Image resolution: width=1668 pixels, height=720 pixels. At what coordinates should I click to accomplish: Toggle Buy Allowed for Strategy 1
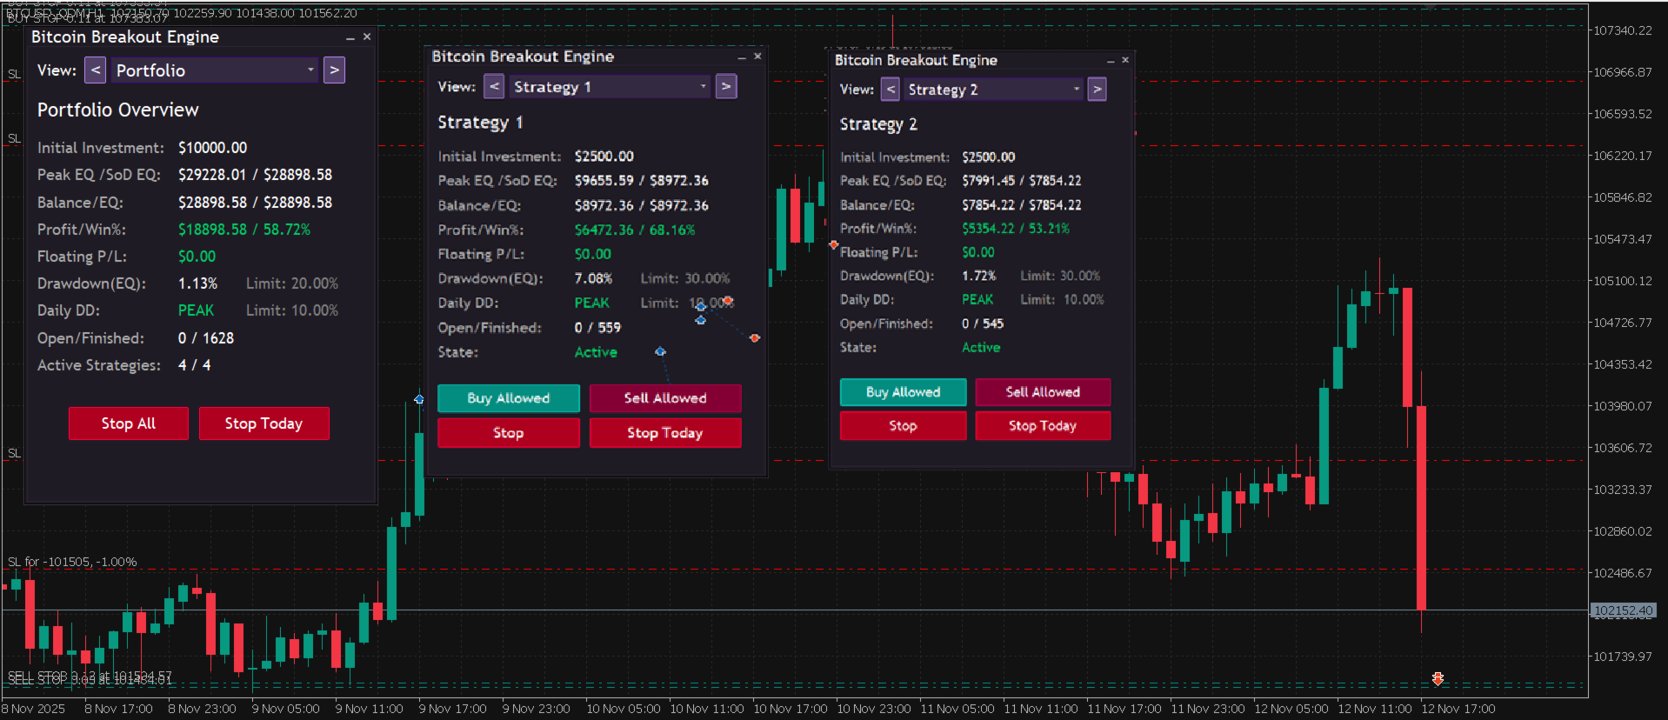[x=509, y=398]
